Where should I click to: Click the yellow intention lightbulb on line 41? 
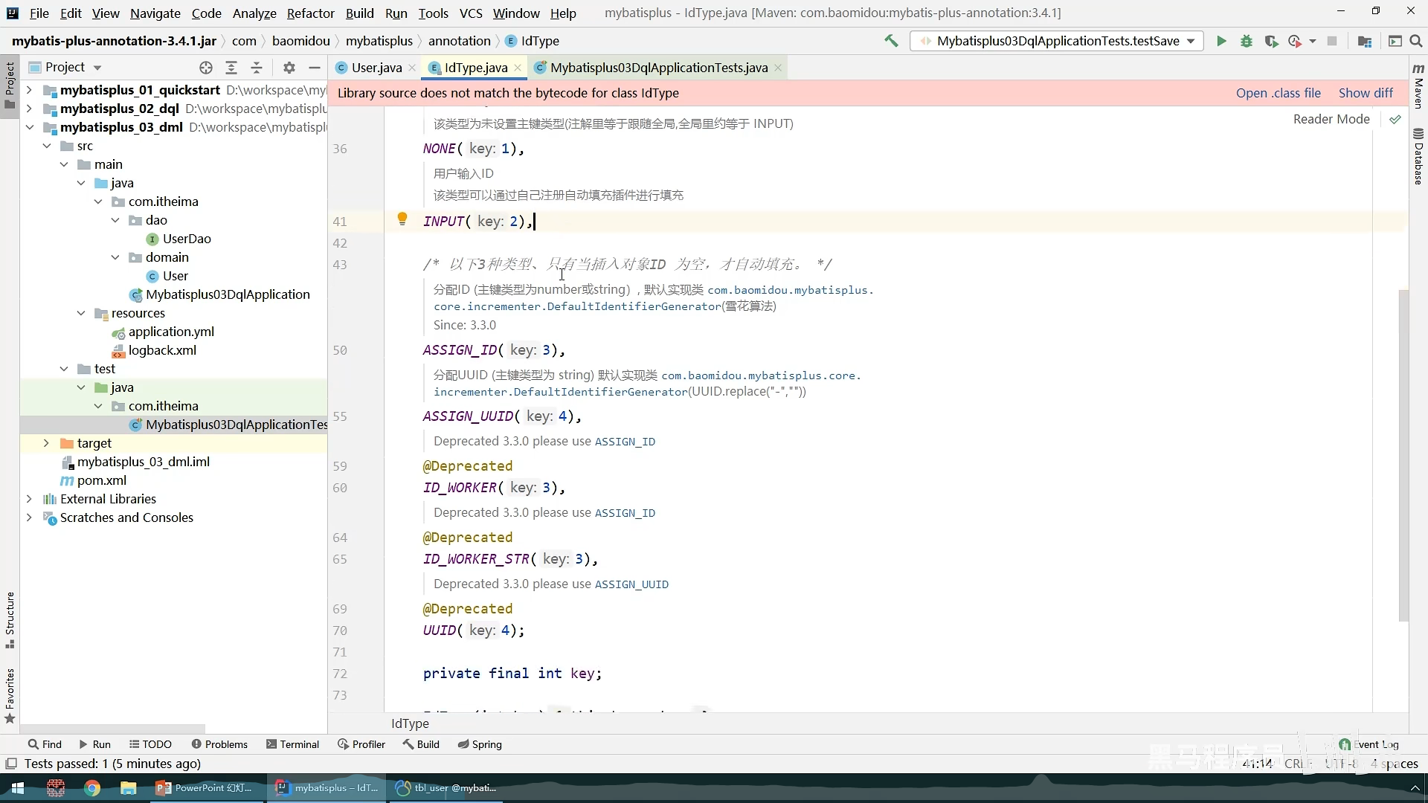[402, 219]
